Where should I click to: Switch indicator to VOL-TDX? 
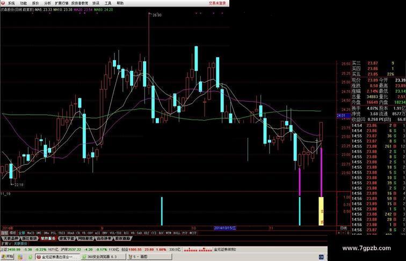(x=115, y=233)
